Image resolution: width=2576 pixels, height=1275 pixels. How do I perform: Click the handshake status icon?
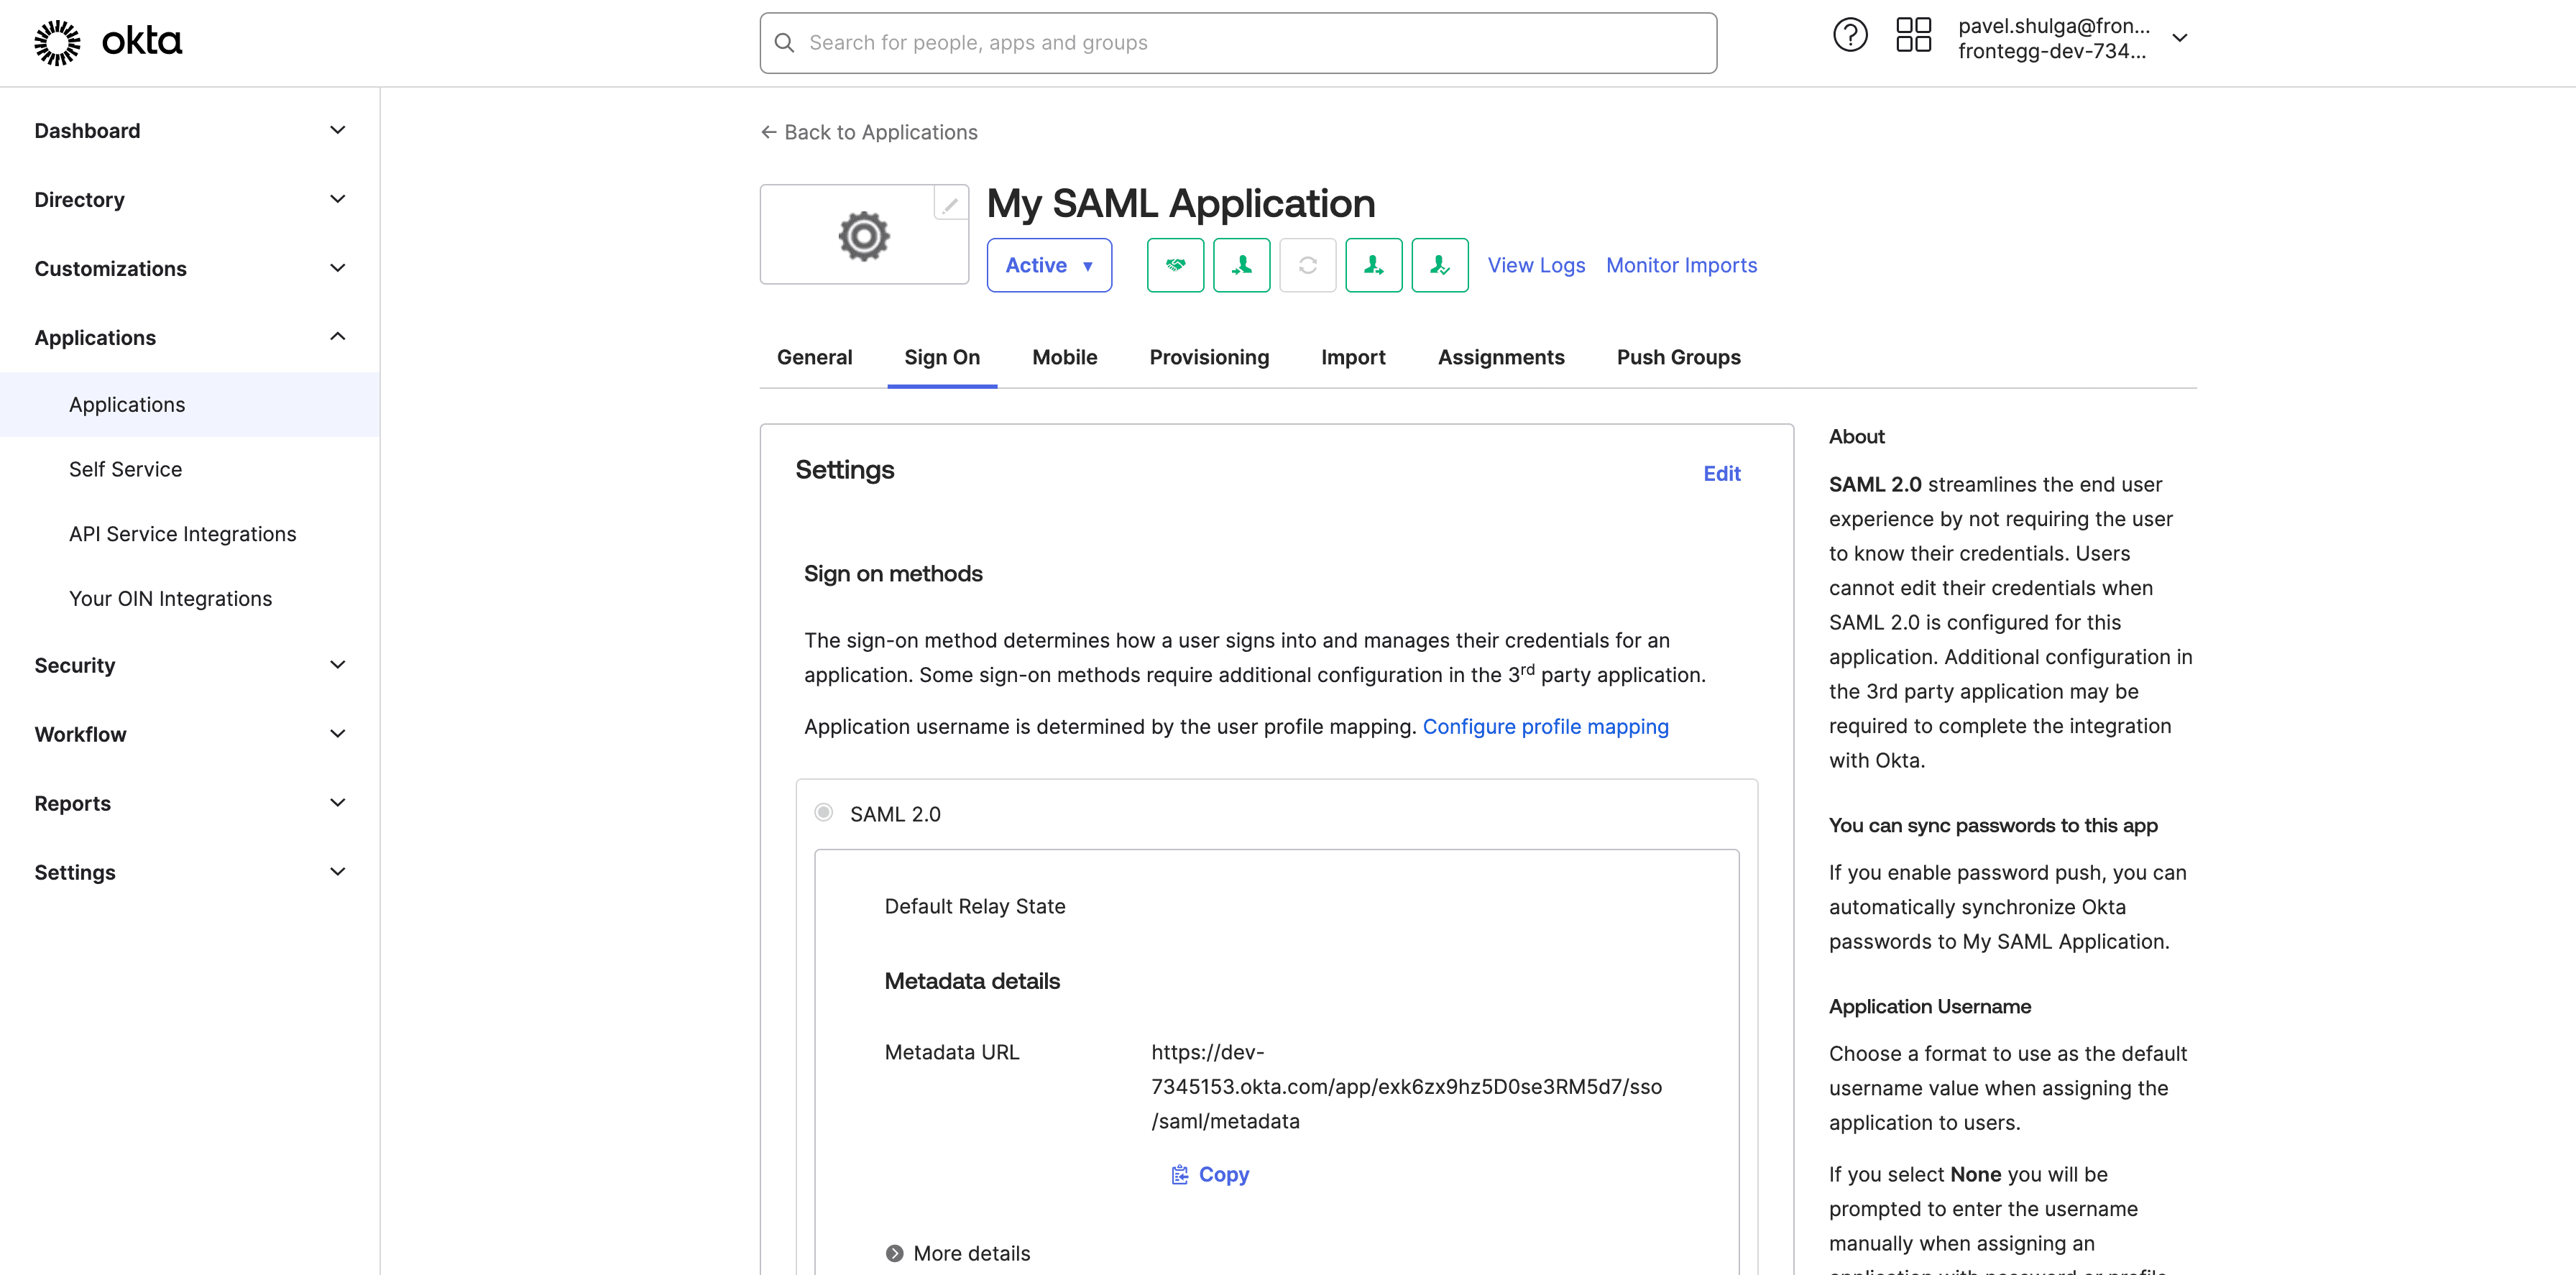click(1175, 265)
